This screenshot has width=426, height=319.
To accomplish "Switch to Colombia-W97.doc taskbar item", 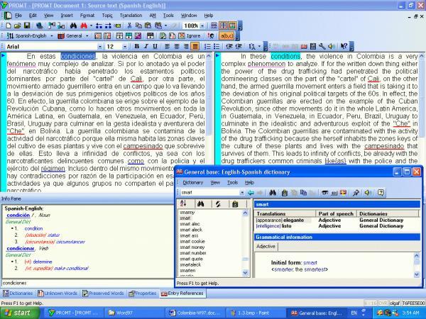I will click(195, 313).
